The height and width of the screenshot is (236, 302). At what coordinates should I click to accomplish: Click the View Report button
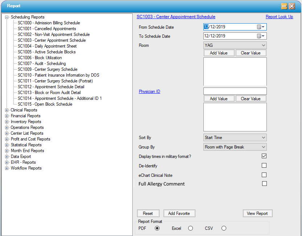coord(257,213)
